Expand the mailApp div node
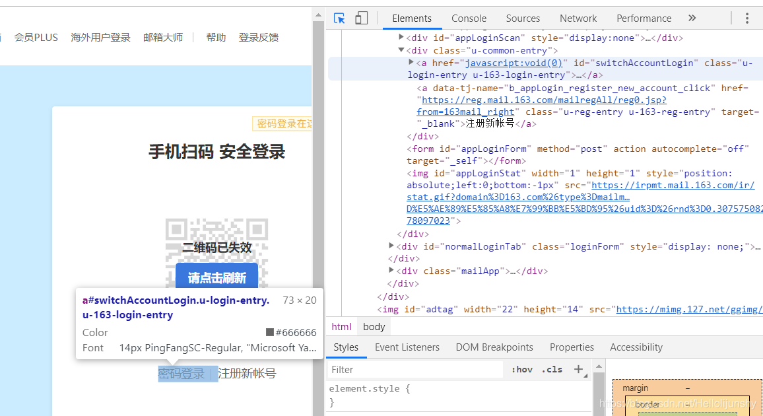 (391, 270)
